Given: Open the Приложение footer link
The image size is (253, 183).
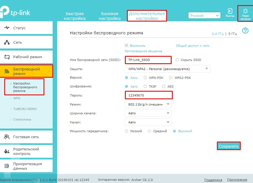Looking at the screenshot, I should [237, 180].
